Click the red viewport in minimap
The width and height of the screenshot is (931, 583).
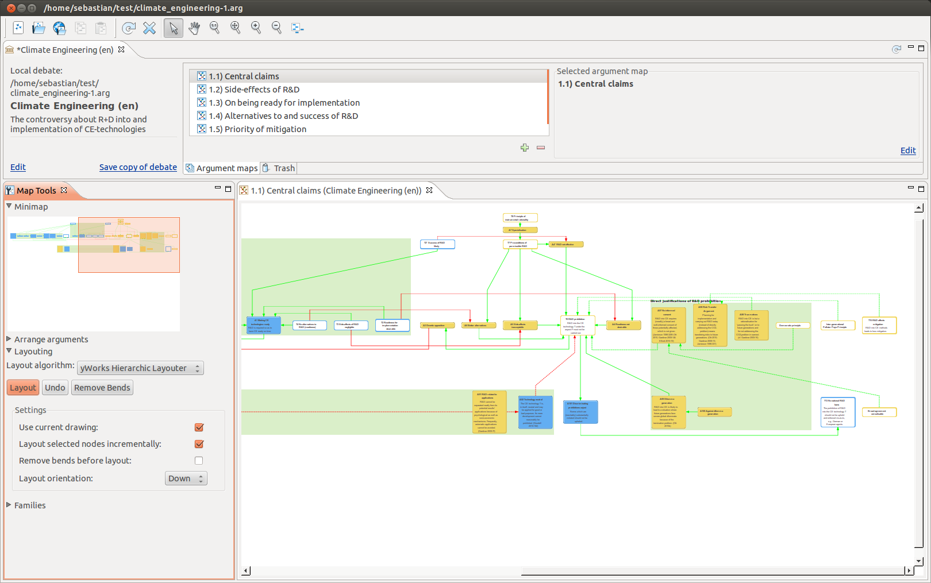(129, 245)
